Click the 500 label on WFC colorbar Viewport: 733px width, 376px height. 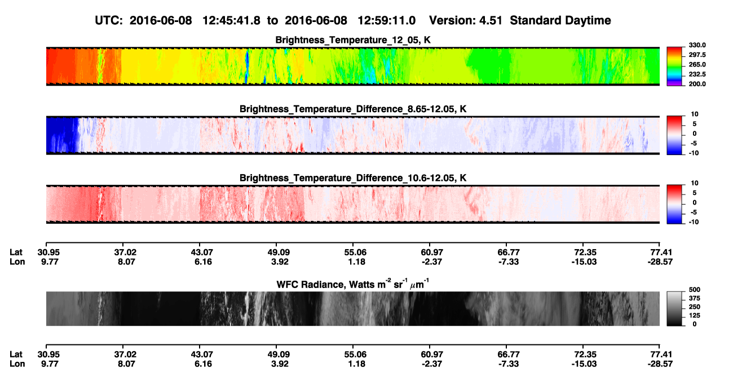pos(695,290)
